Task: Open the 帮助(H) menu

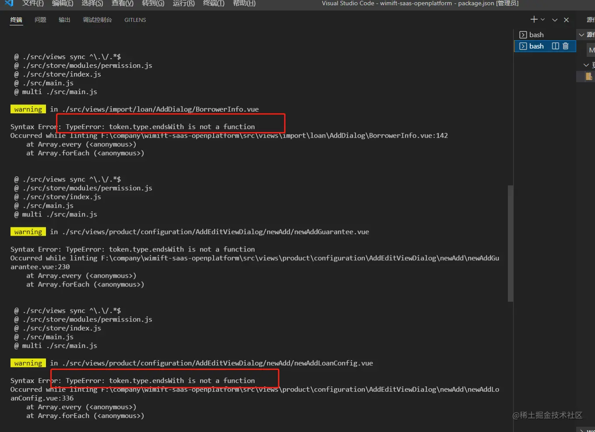Action: pyautogui.click(x=244, y=3)
